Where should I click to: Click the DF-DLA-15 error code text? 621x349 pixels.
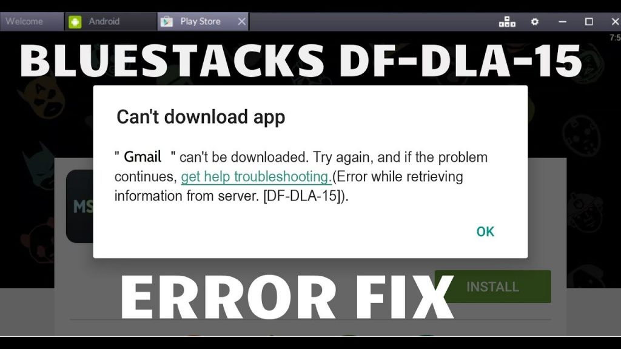point(304,196)
